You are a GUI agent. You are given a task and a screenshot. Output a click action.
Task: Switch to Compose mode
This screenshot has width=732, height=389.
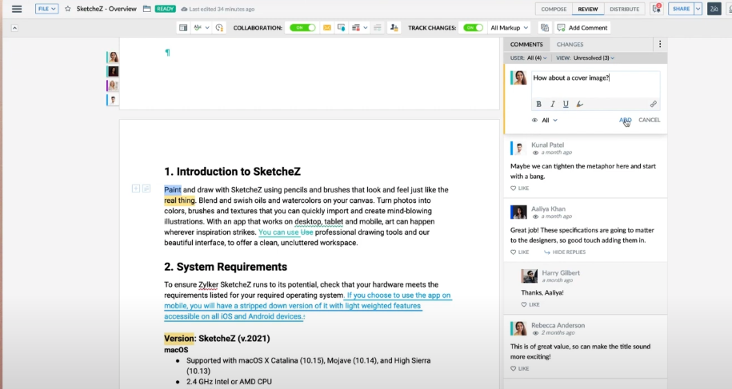click(554, 9)
